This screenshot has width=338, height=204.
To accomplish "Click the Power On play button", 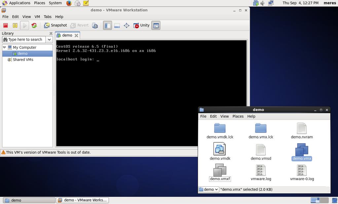I will [x=24, y=25].
